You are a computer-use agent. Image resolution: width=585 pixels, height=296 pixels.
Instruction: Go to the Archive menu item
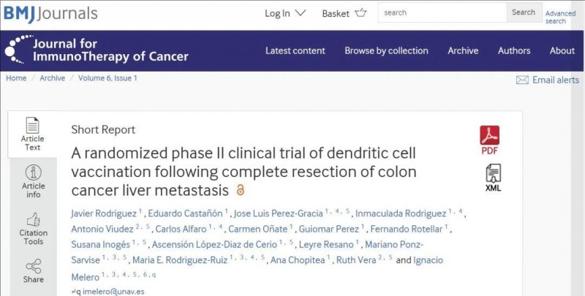coord(463,50)
